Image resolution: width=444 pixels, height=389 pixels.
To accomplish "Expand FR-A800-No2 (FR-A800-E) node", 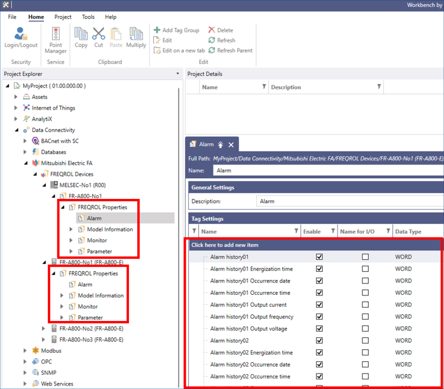I will [43, 329].
